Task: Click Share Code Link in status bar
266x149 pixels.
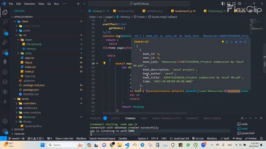Action: coord(64,138)
